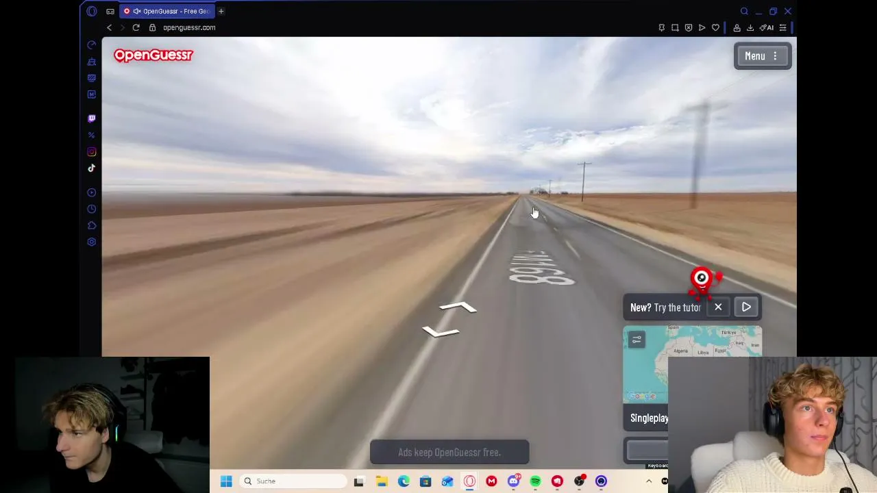The height and width of the screenshot is (493, 877).
Task: Open the player send icon in toolbar
Action: tap(702, 27)
